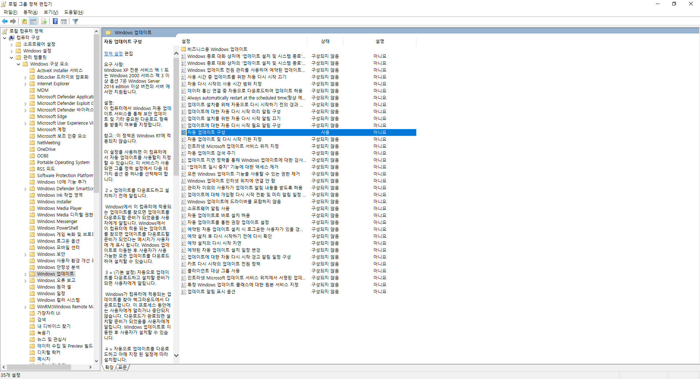
Task: Select 'Portable Operating System' tree item
Action: click(63, 163)
